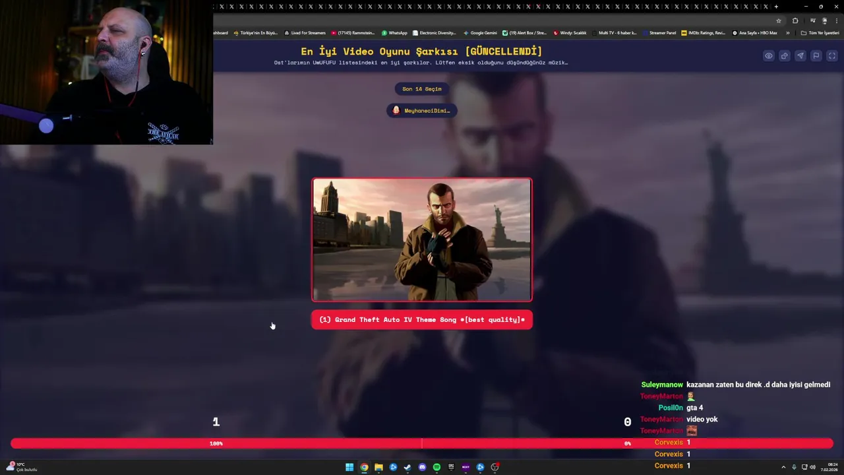The width and height of the screenshot is (844, 475).
Task: Expand the system tray hidden icons chevron
Action: (783, 467)
